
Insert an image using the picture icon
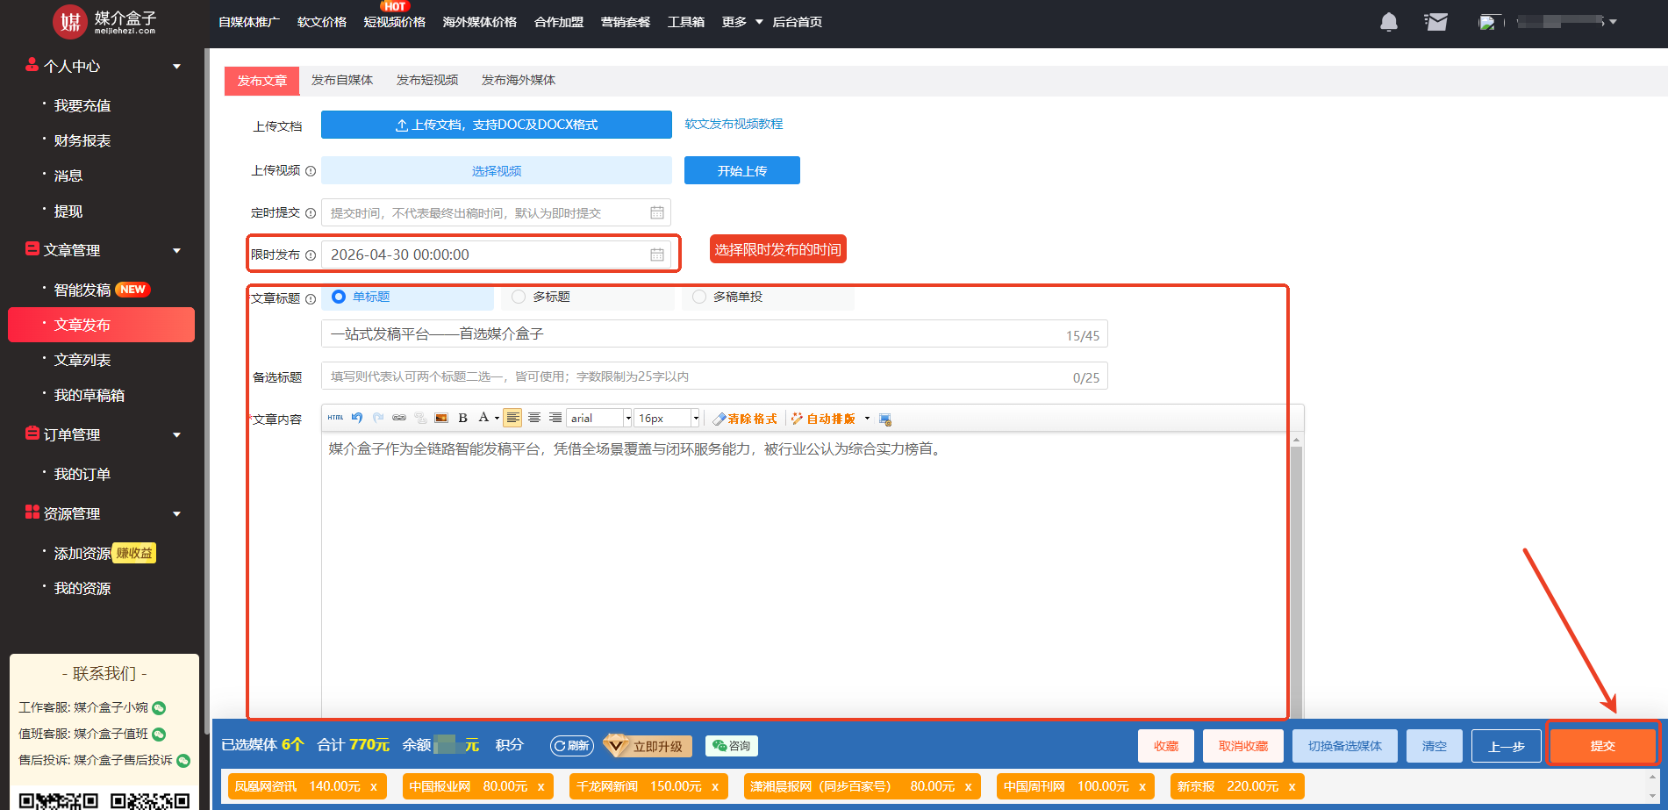point(441,419)
